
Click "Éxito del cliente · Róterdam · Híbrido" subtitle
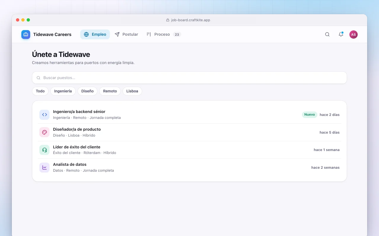(x=84, y=153)
